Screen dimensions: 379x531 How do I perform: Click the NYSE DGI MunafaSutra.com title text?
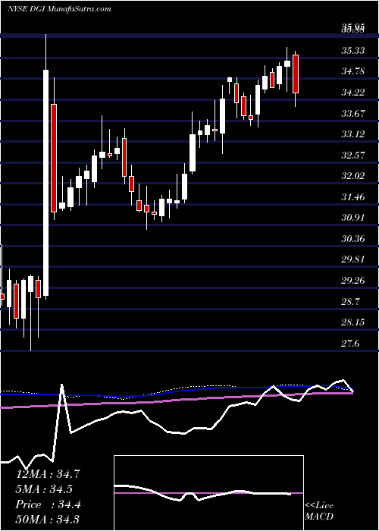point(59,8)
